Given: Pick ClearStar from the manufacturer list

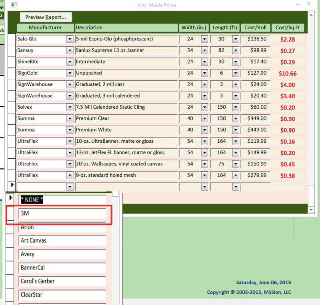Looking at the screenshot, I should click(x=62, y=295).
